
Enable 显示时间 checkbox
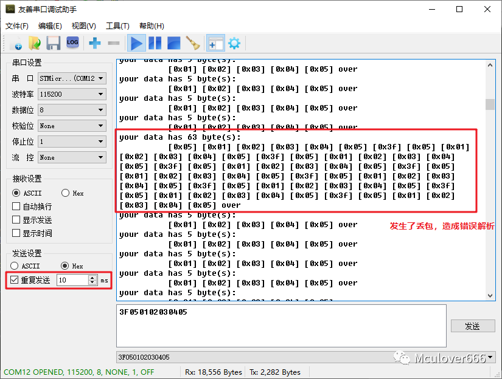coord(16,233)
